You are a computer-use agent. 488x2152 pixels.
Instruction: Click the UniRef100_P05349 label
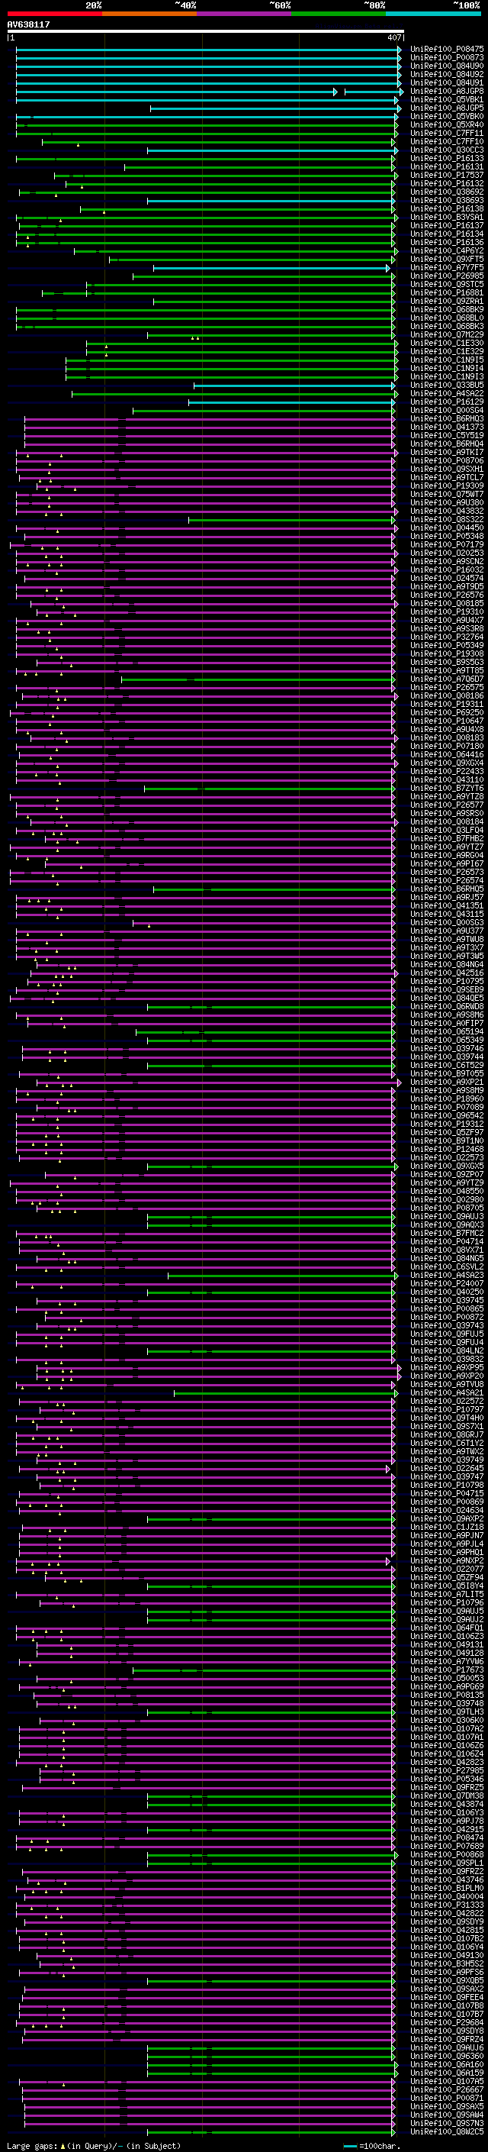click(x=447, y=646)
